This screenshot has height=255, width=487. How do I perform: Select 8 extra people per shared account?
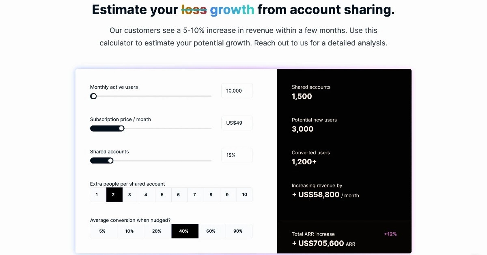point(211,195)
